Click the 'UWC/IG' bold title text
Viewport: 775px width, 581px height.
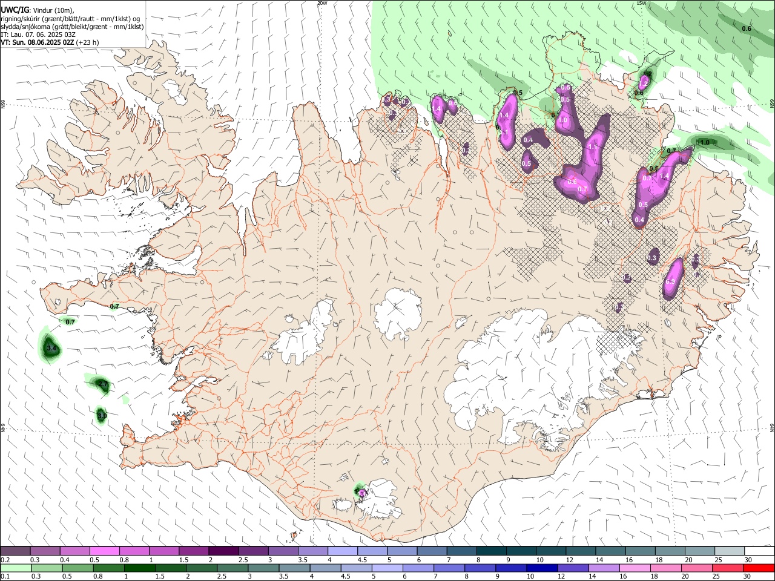point(14,10)
